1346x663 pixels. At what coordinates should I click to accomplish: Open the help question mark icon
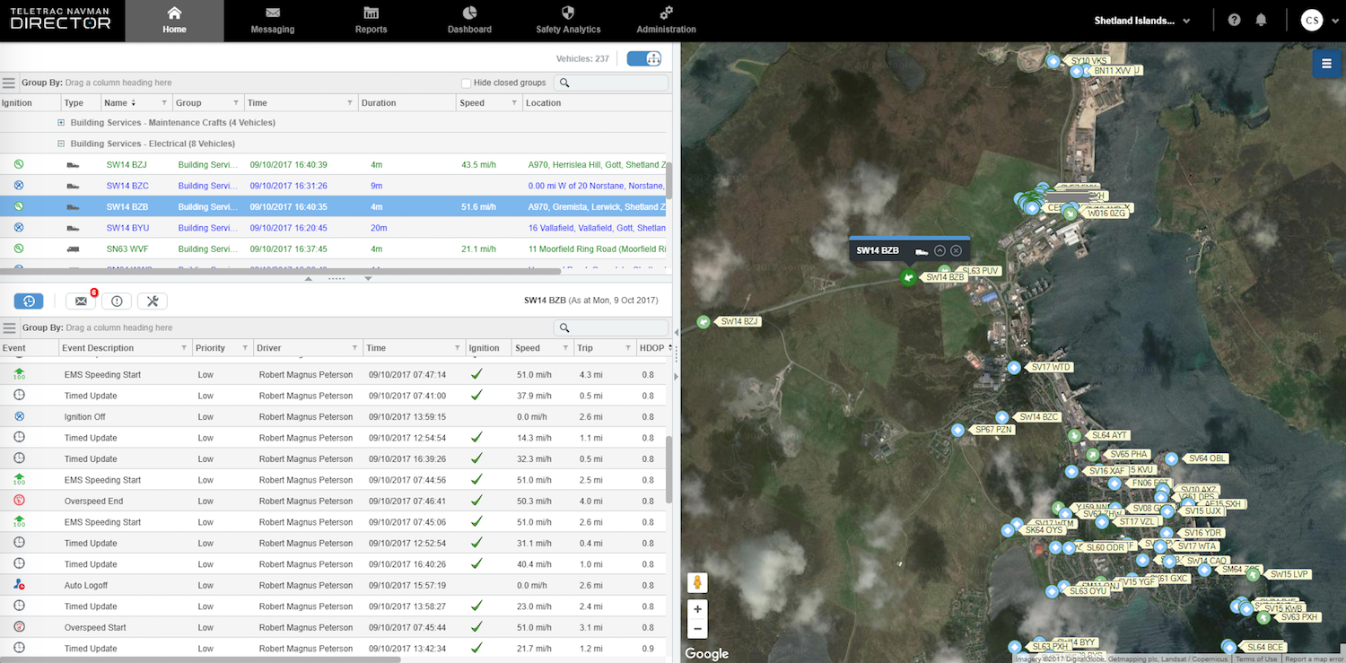(x=1235, y=20)
